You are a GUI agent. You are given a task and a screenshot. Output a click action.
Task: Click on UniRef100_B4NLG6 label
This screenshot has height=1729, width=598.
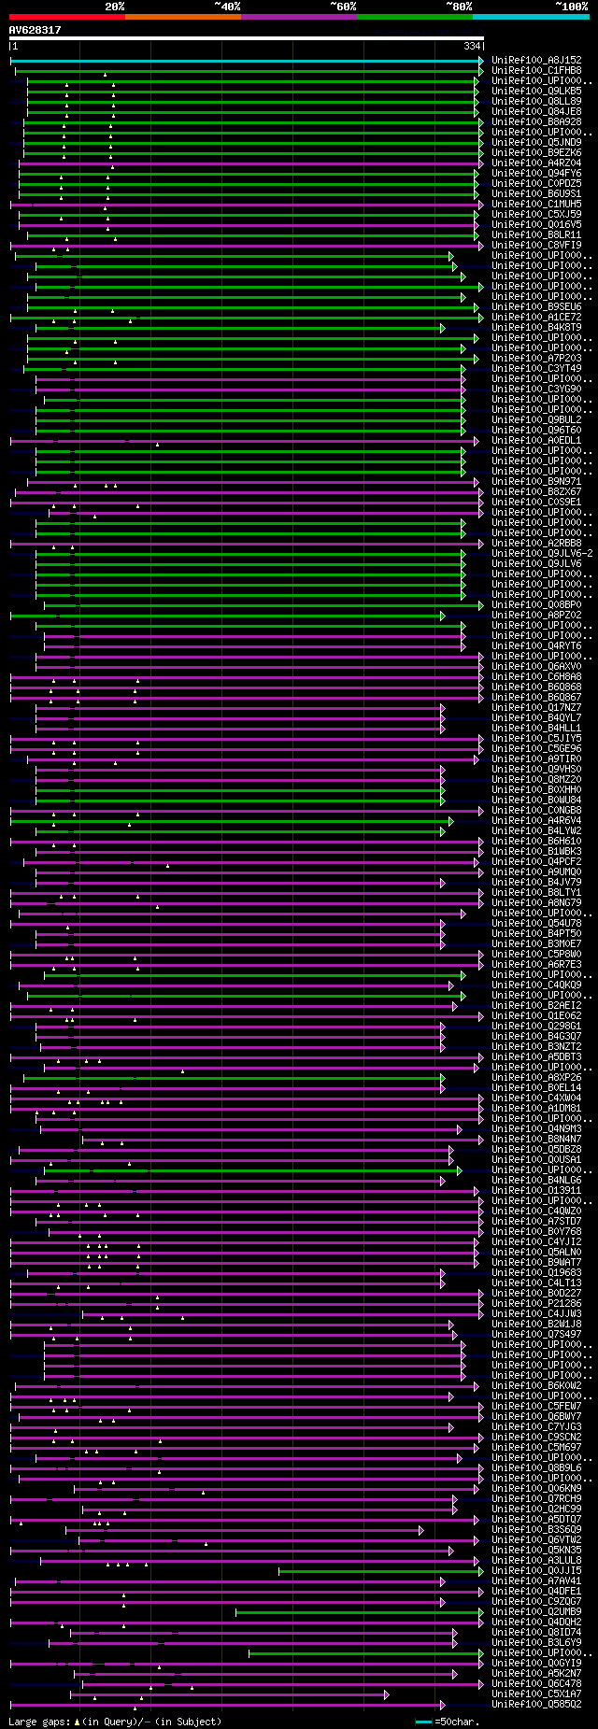pos(536,1180)
